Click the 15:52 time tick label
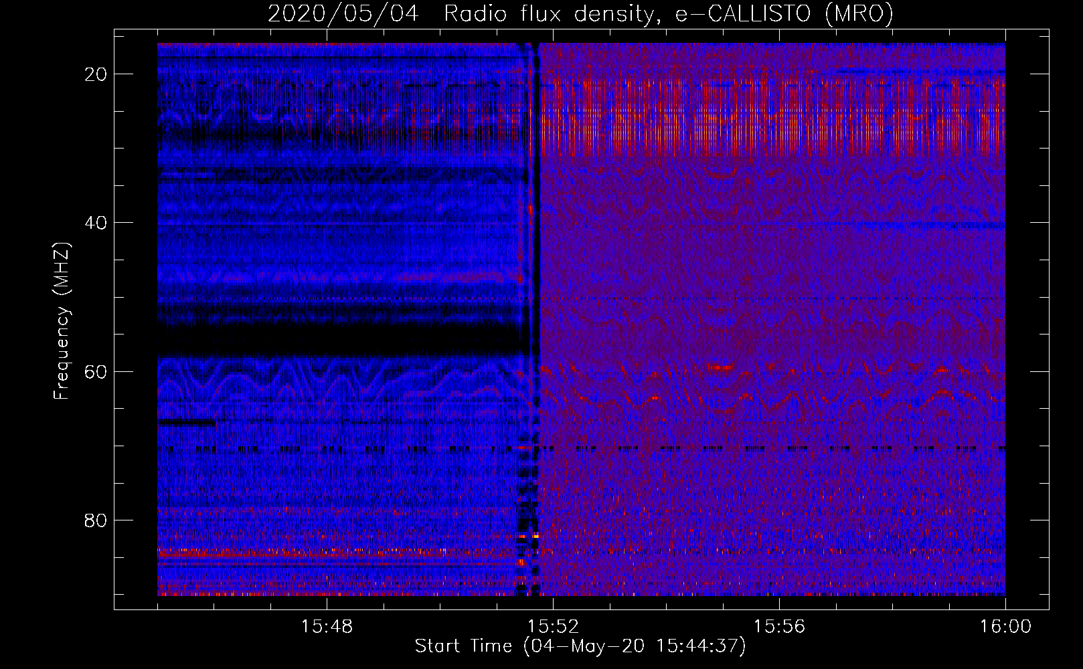 coord(553,627)
